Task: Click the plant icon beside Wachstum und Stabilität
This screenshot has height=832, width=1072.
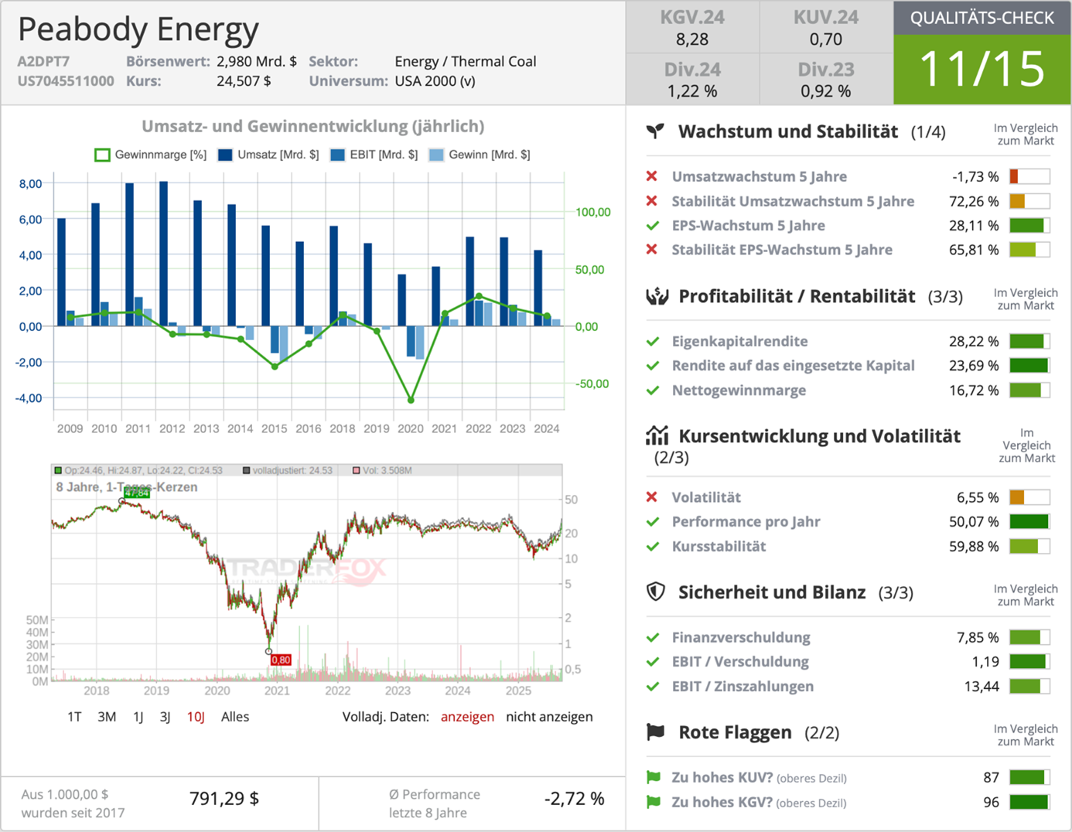Action: 655,131
